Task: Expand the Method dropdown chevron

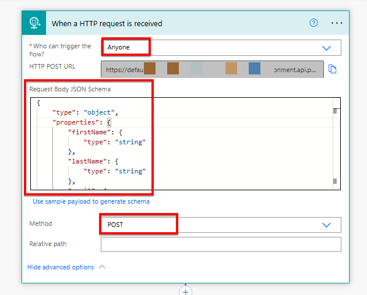Action: pyautogui.click(x=326, y=225)
